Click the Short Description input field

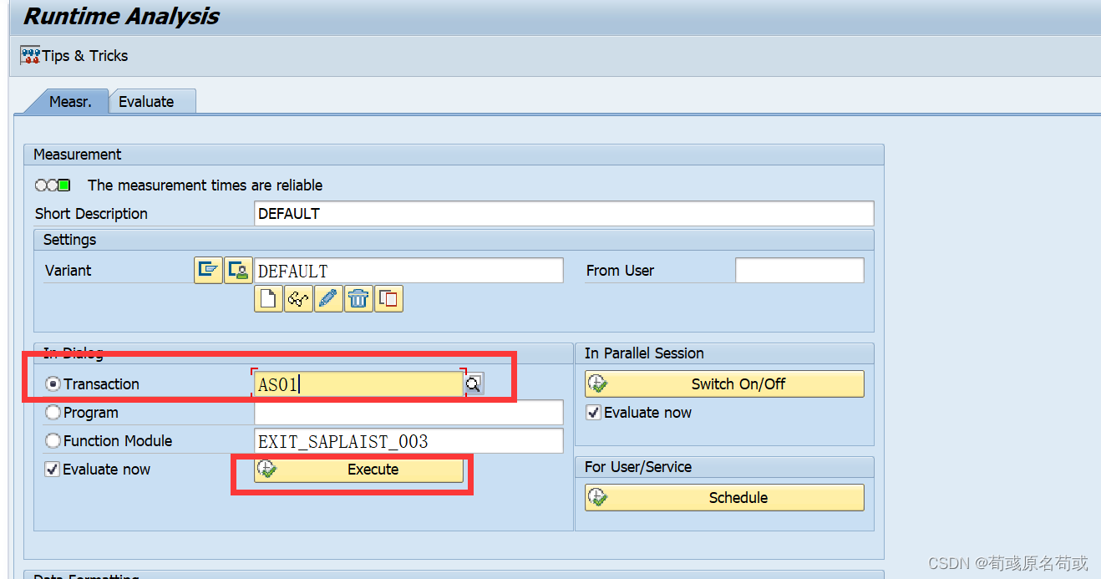(x=564, y=213)
